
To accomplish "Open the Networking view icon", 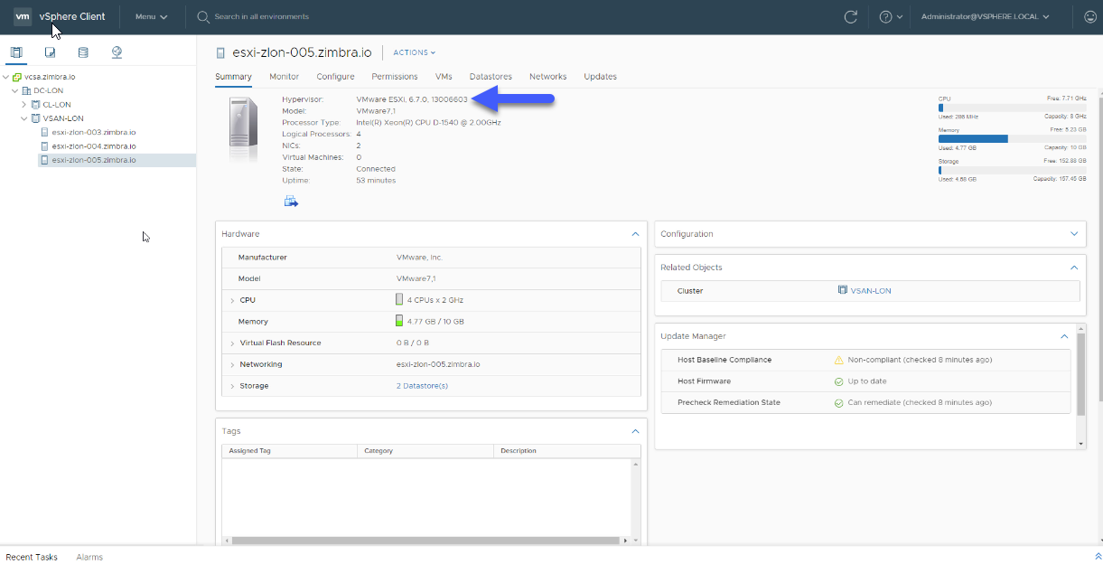I will [x=117, y=52].
